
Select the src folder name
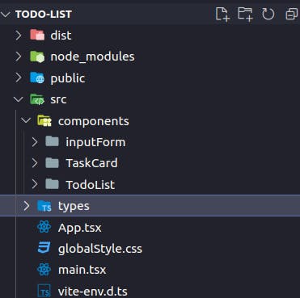pyautogui.click(x=58, y=100)
